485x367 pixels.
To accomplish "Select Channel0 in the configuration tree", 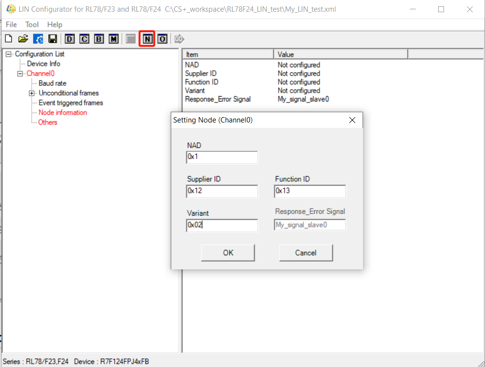I will 40,74.
